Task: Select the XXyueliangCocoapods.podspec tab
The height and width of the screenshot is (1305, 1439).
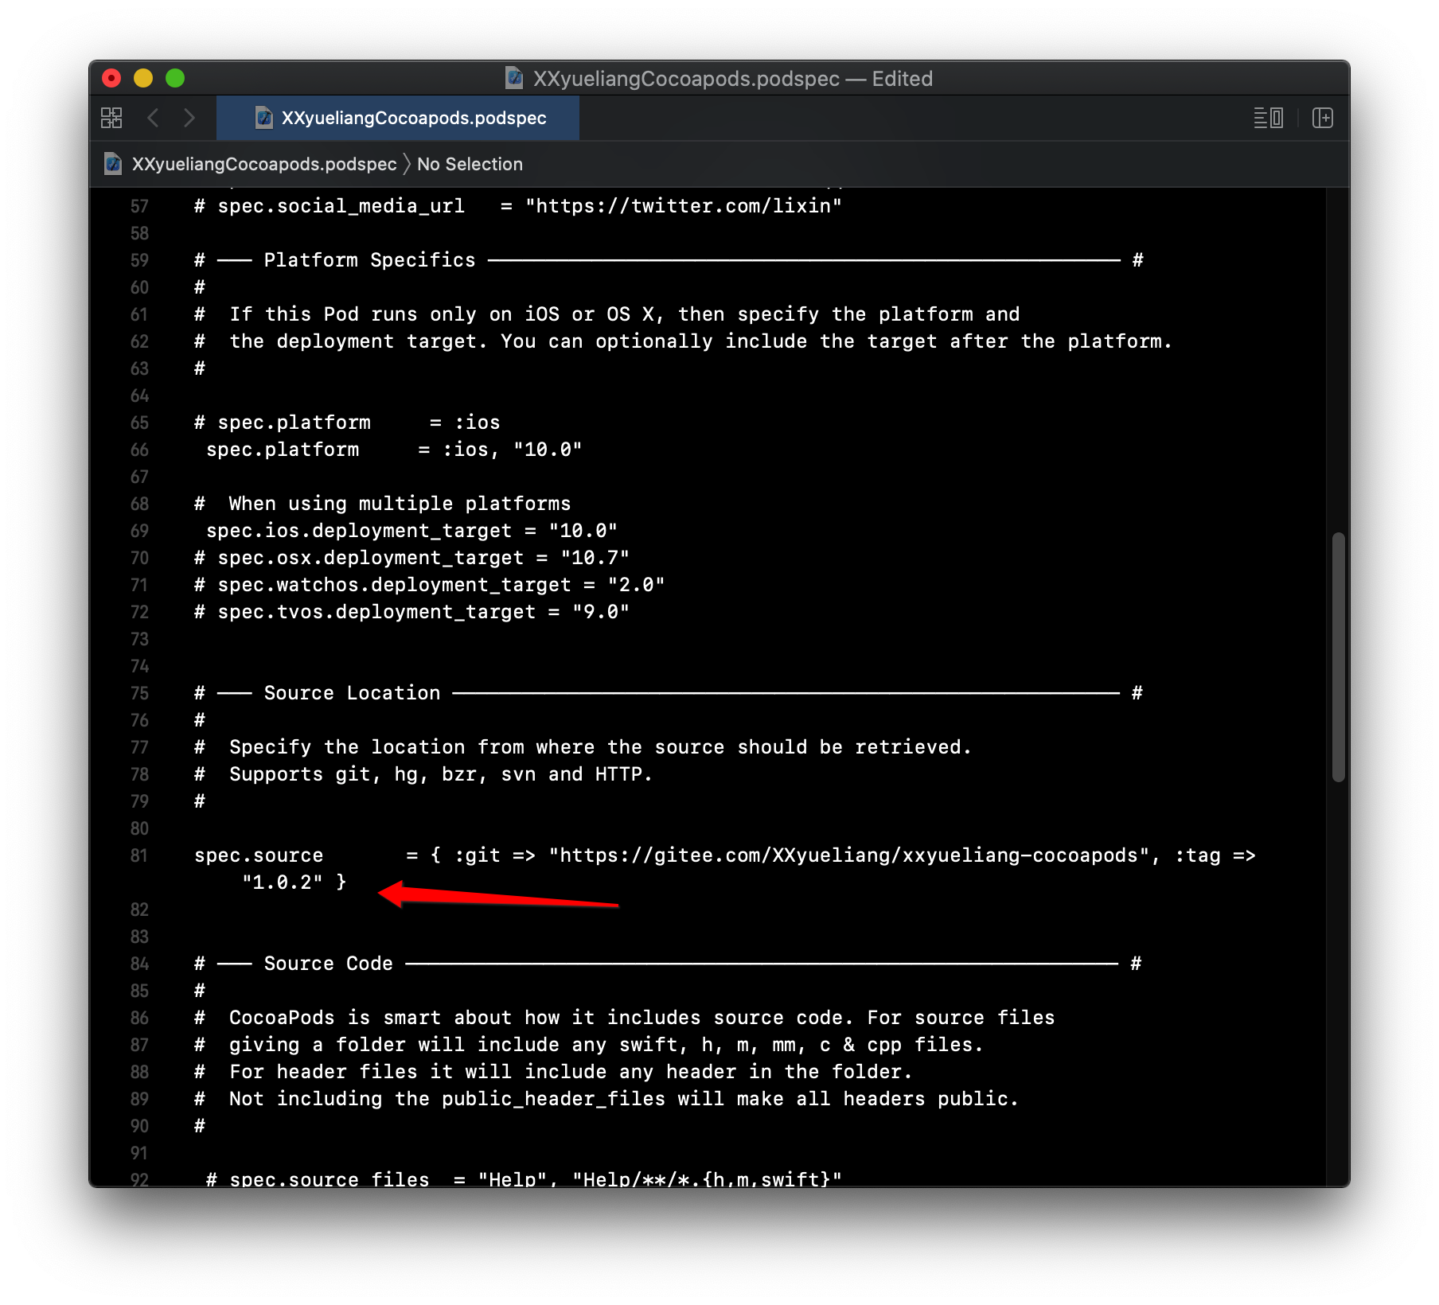Action: pos(398,118)
